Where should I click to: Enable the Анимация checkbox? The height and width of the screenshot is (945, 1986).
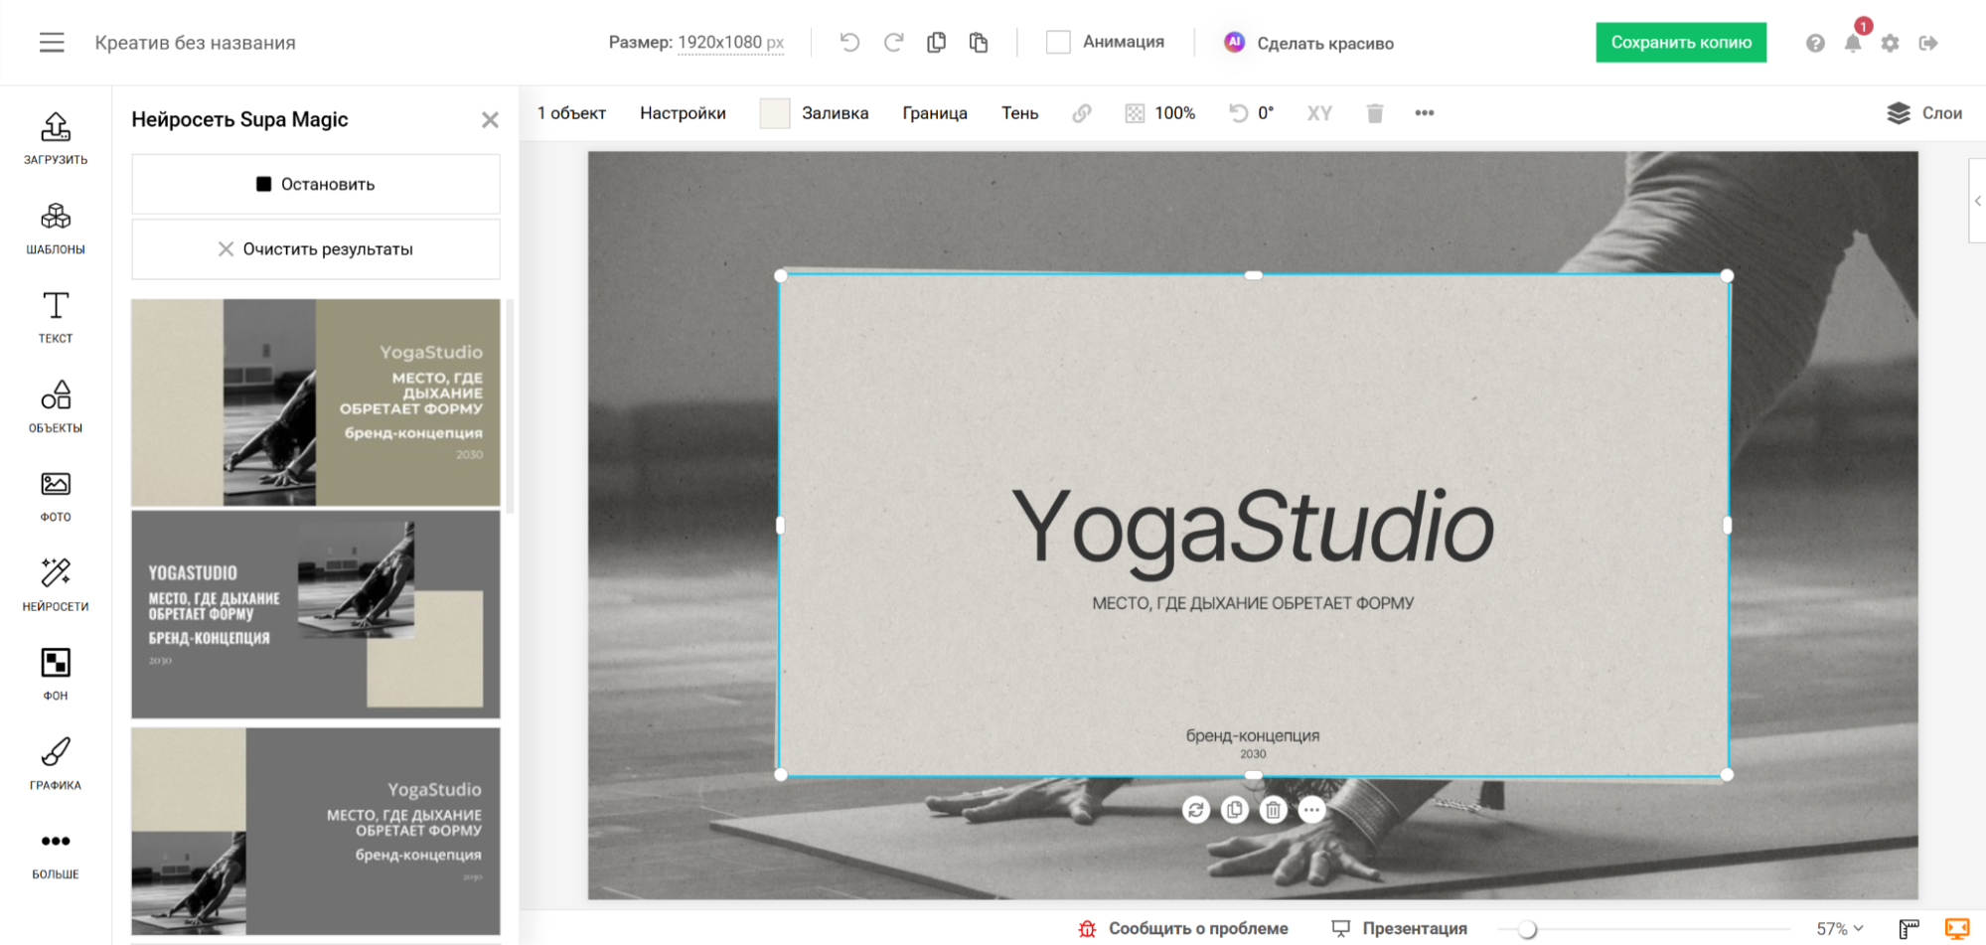(x=1058, y=42)
